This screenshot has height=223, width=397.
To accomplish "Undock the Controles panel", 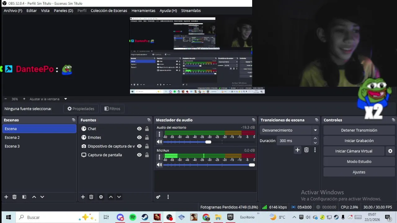I will [x=393, y=120].
